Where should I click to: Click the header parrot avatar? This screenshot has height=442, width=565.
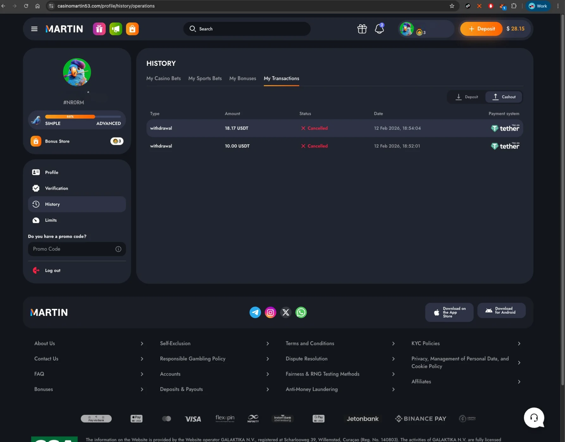[x=407, y=29]
